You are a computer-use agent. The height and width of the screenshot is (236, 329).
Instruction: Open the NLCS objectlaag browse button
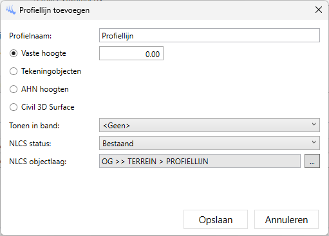tap(312, 161)
